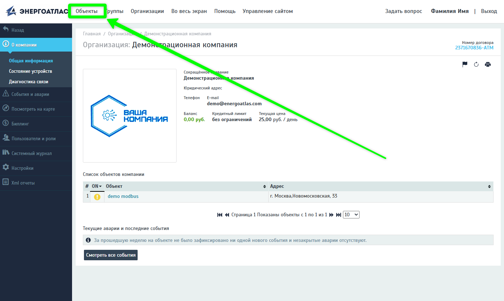This screenshot has width=504, height=301.
Task: Open the Организации menu item
Action: (x=147, y=11)
